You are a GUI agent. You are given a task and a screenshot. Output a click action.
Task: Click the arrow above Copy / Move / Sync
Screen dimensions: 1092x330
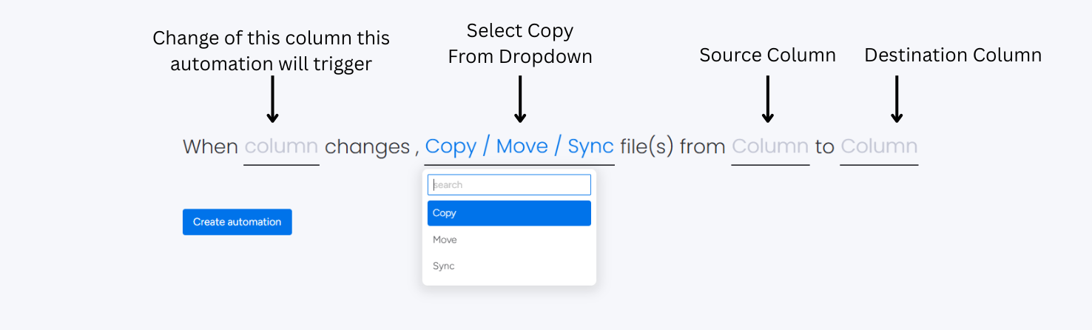pos(520,98)
